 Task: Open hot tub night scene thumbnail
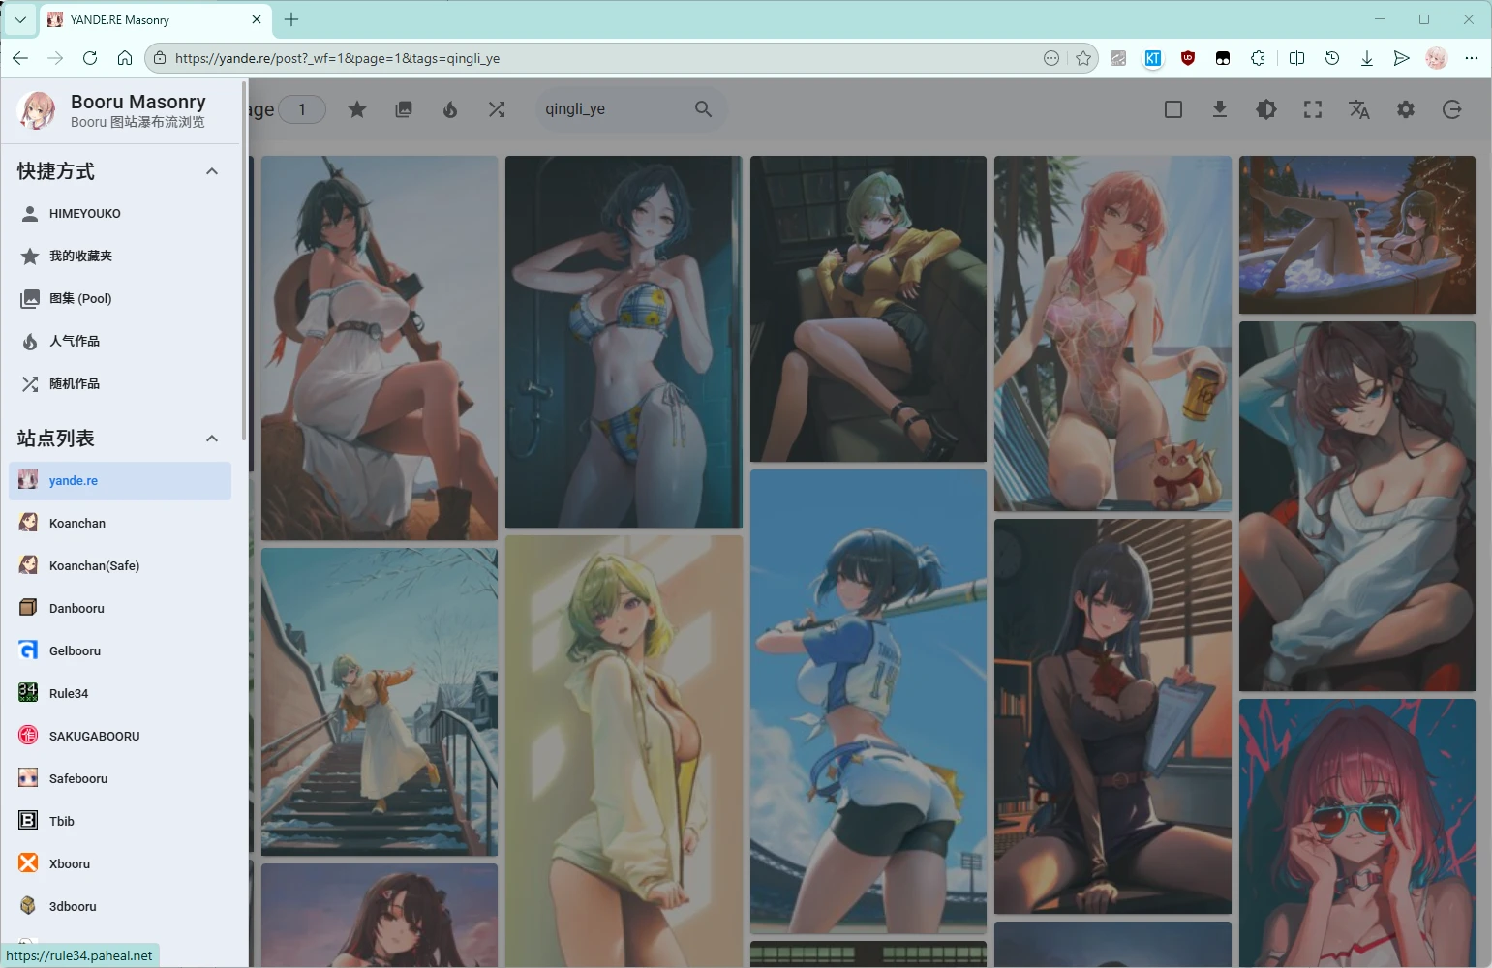tap(1357, 235)
